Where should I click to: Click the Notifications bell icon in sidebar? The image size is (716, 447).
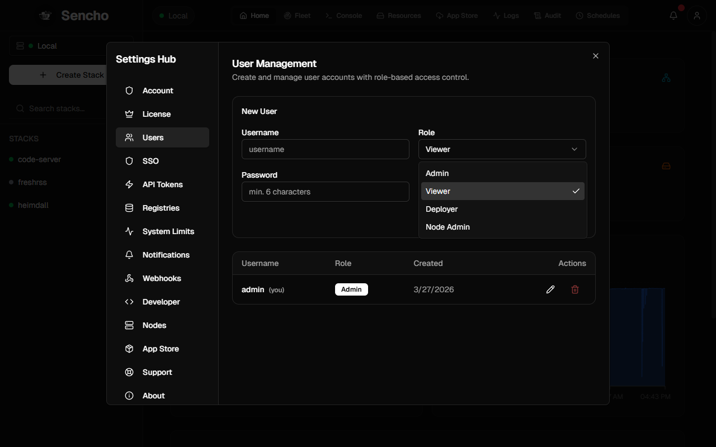coord(129,255)
